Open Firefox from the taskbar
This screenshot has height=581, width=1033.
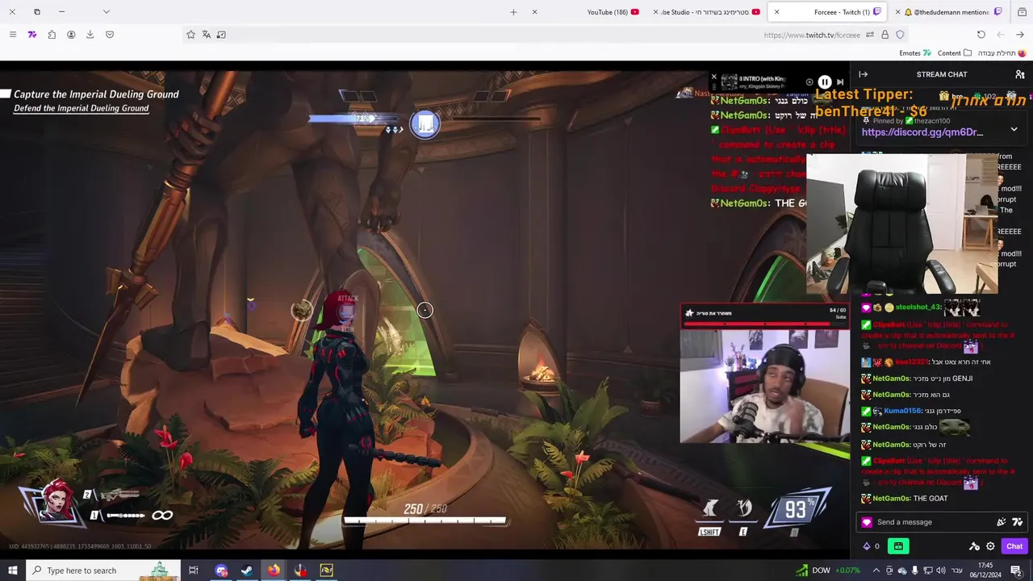(x=274, y=571)
